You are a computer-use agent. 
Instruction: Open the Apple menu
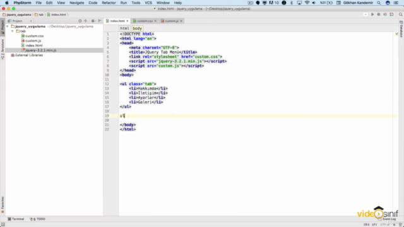7,3
